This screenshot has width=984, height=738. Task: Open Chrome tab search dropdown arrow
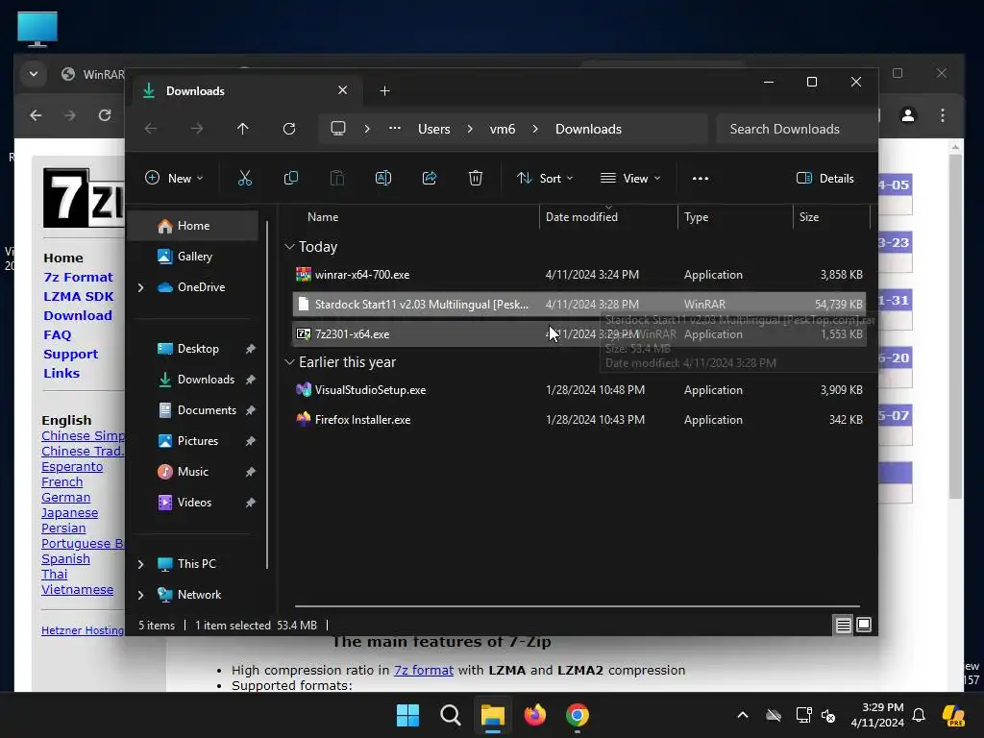[x=34, y=74]
